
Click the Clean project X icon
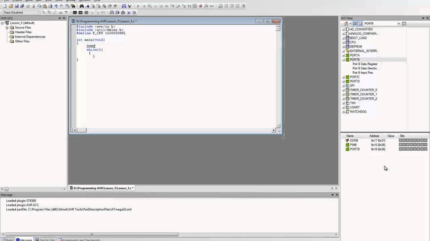[129, 12]
